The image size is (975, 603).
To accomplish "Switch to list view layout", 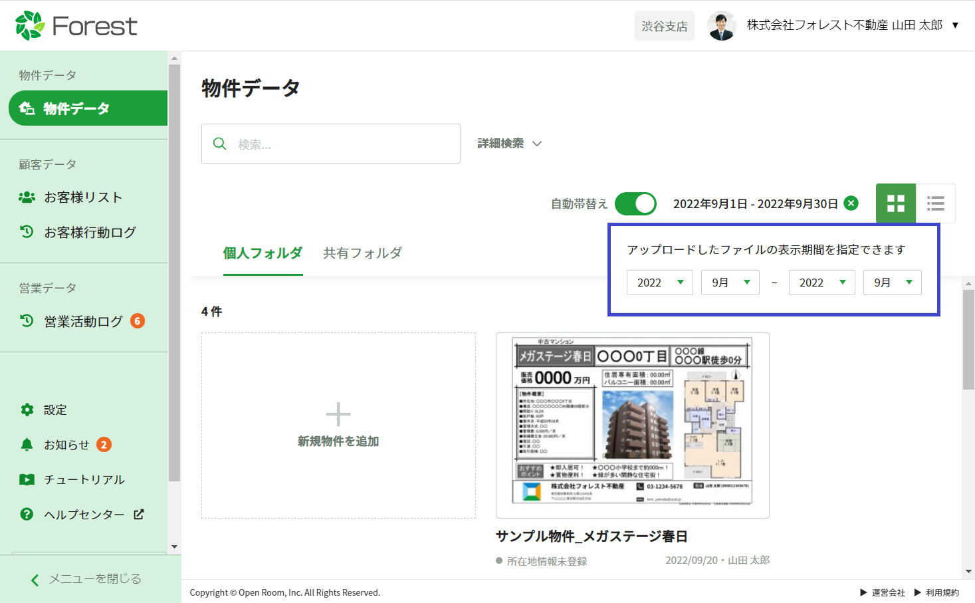I will (x=935, y=203).
